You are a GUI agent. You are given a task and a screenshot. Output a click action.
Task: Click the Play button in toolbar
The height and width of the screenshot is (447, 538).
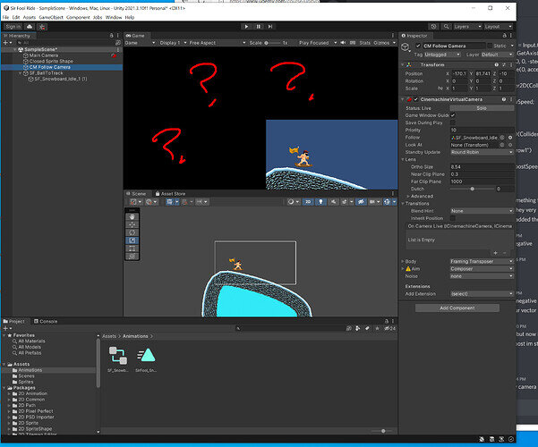point(246,27)
